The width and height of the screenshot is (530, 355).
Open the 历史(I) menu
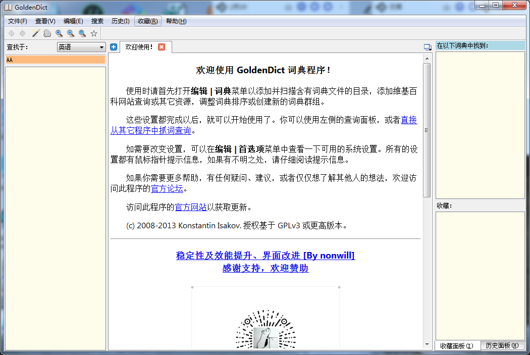point(120,21)
